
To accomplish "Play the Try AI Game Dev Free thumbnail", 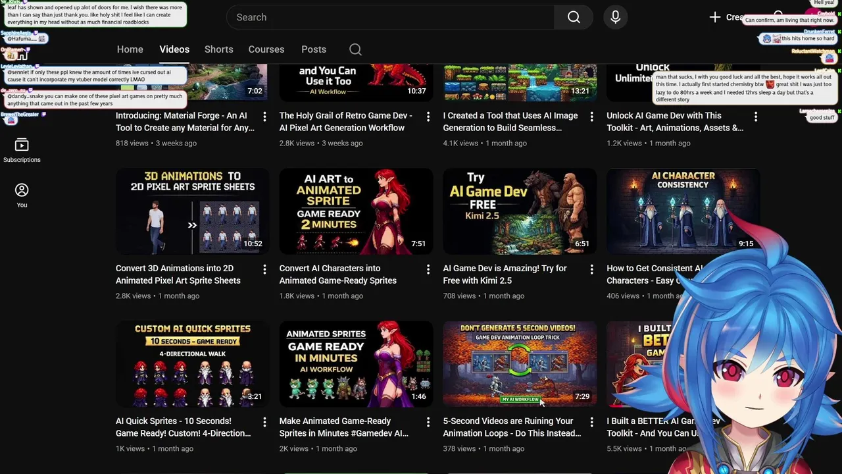I will [520, 211].
